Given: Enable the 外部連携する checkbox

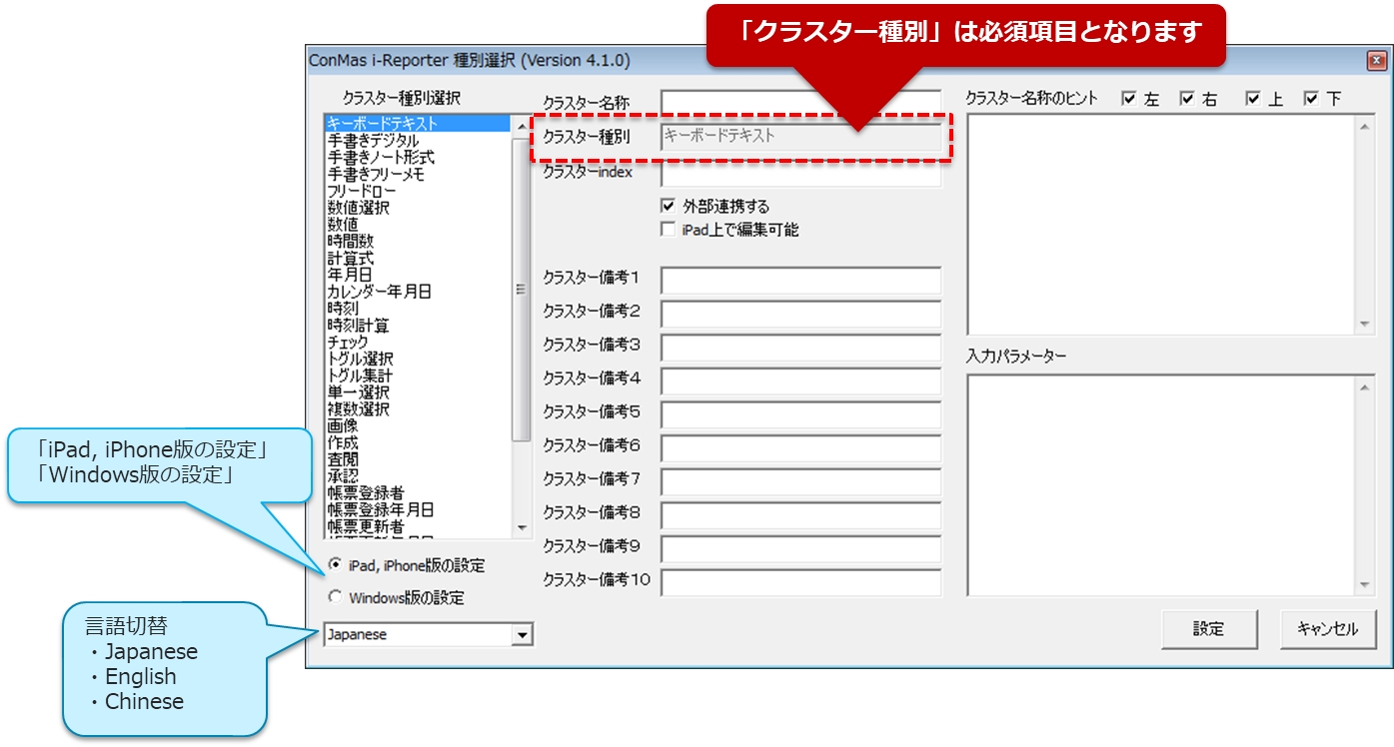Looking at the screenshot, I should pos(669,207).
